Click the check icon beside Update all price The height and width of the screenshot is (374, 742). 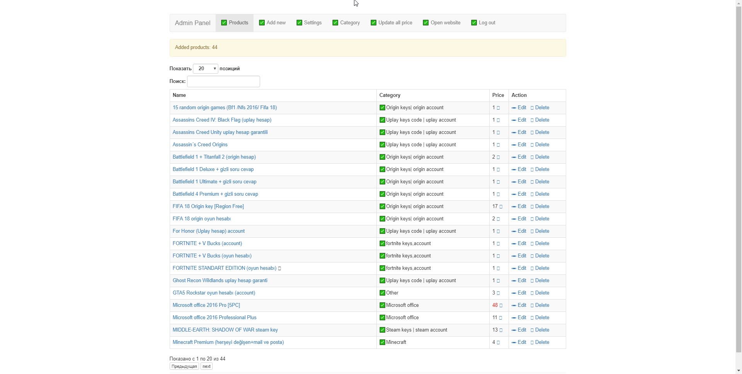point(373,23)
